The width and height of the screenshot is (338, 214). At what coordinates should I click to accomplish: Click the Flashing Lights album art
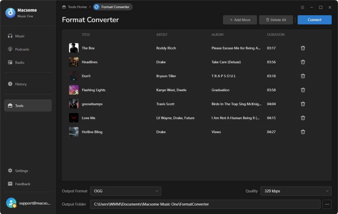coord(74,90)
